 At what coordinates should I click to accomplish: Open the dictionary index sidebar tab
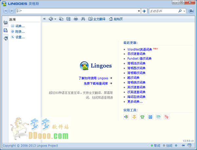point(6,23)
